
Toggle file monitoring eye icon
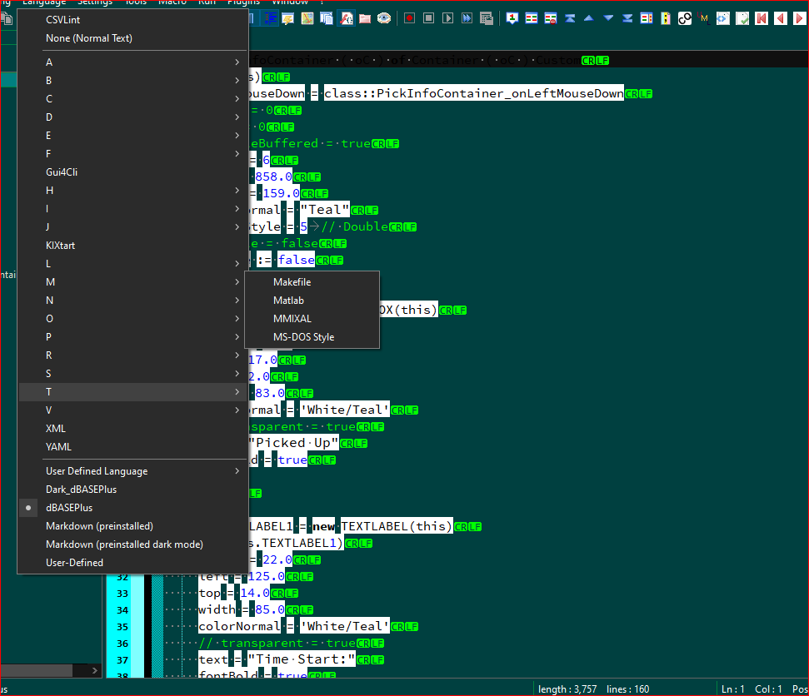(384, 18)
